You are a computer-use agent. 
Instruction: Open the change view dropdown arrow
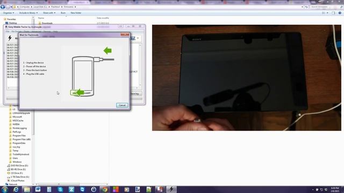(327, 13)
